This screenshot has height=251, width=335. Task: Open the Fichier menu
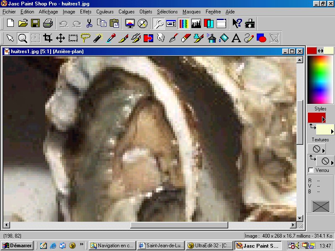(x=9, y=12)
